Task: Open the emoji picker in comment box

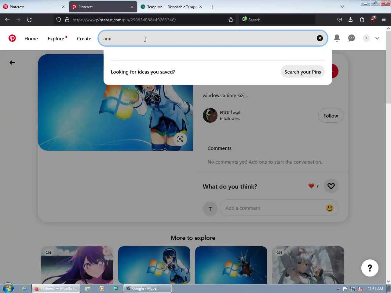Action: click(x=330, y=208)
